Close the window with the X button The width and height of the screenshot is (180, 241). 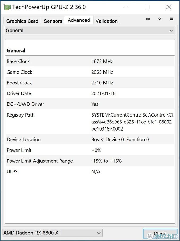169,7
